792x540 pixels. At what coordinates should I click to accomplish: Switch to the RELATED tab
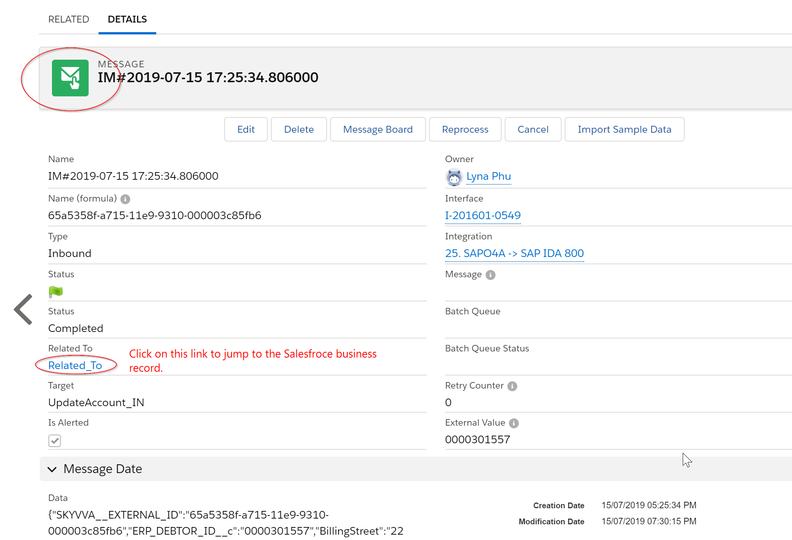coord(68,19)
